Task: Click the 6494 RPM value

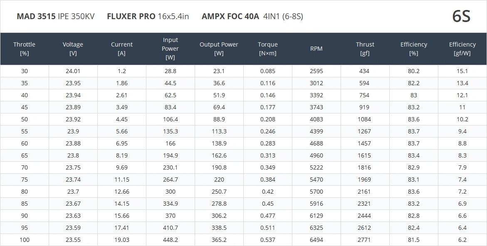Action: 316,240
